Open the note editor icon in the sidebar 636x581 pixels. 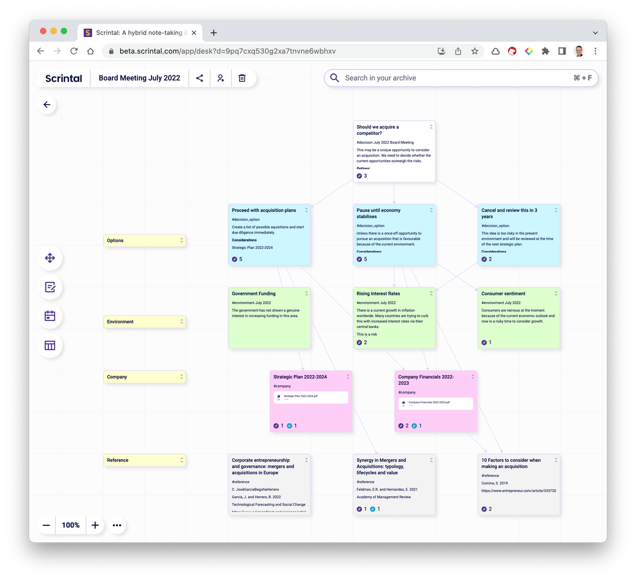tap(50, 287)
